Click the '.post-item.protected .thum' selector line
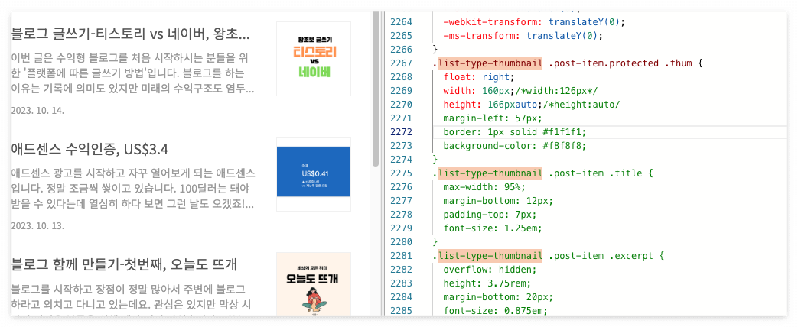 tap(568, 63)
